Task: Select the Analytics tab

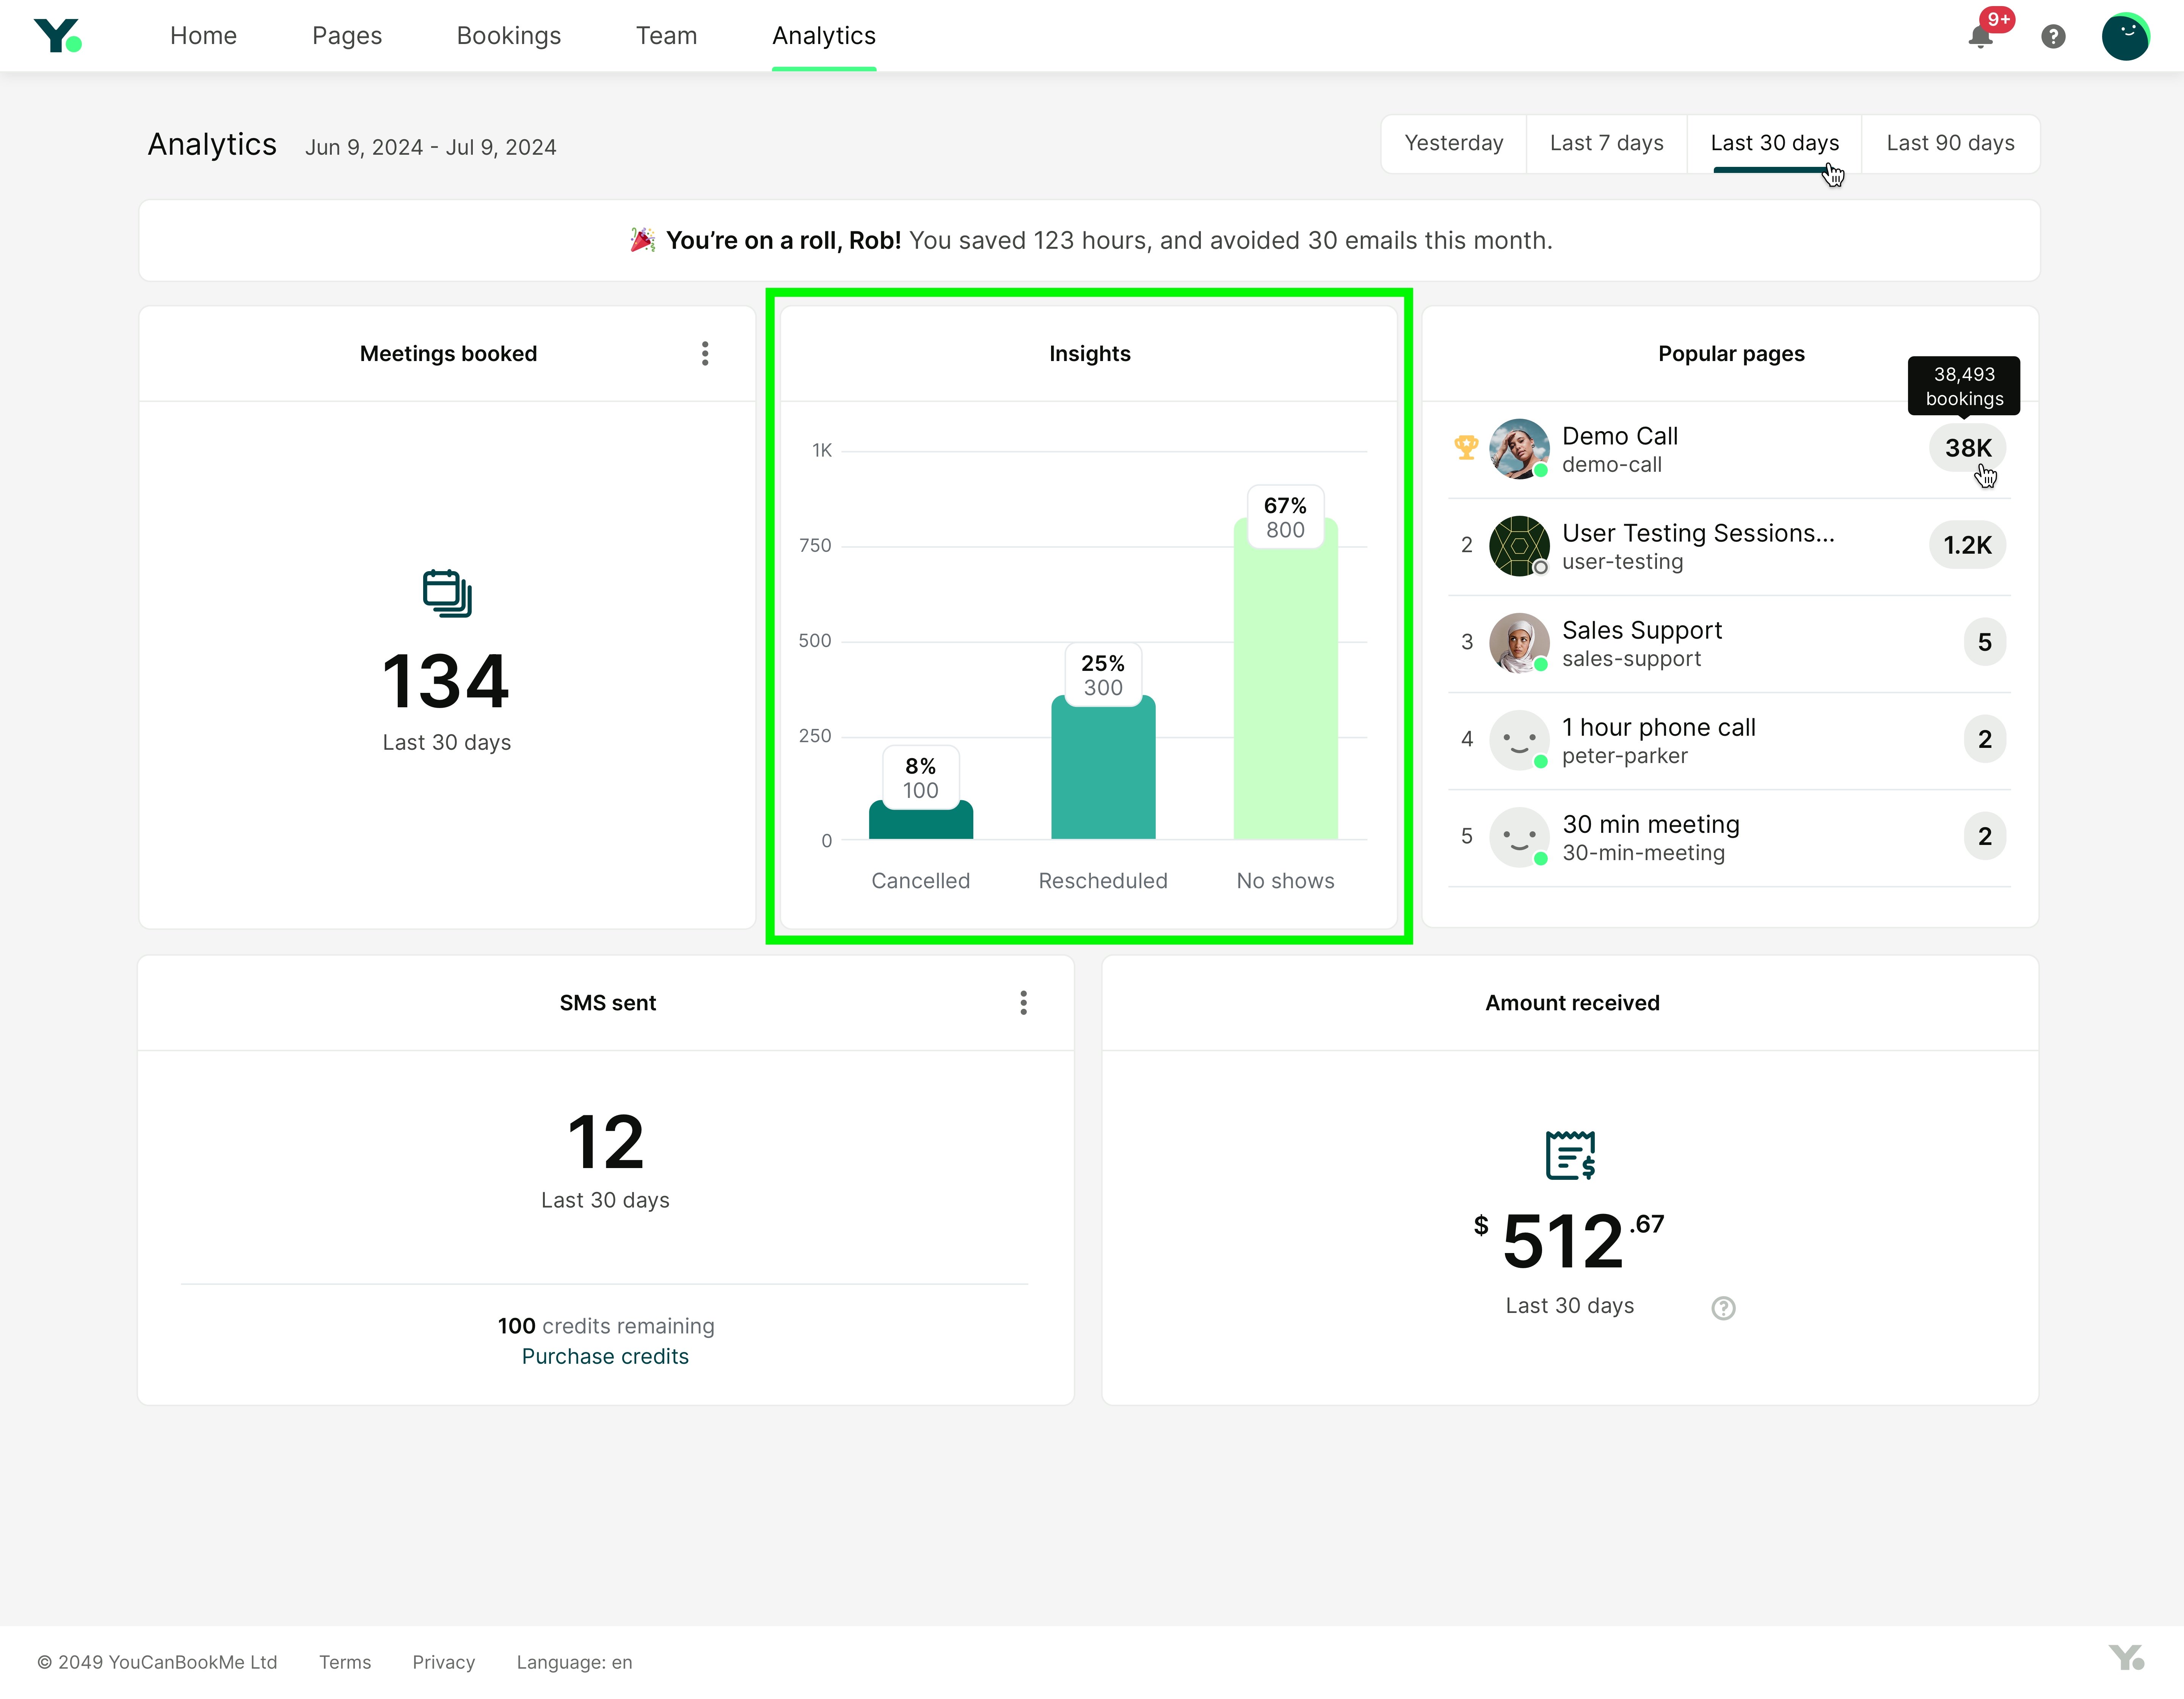Action: pyautogui.click(x=824, y=36)
